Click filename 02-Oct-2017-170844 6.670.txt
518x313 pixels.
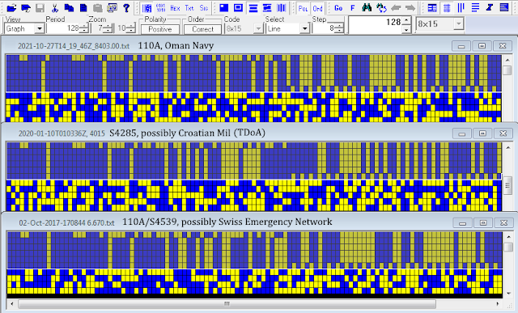click(66, 223)
